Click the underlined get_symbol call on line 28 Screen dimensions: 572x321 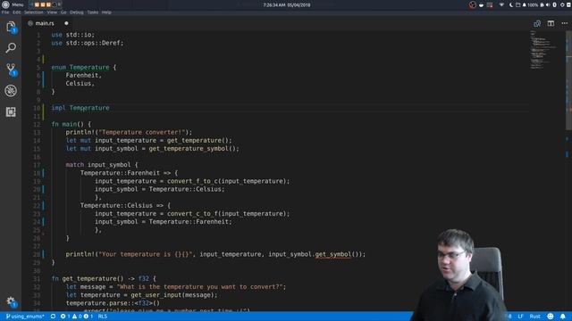point(333,254)
